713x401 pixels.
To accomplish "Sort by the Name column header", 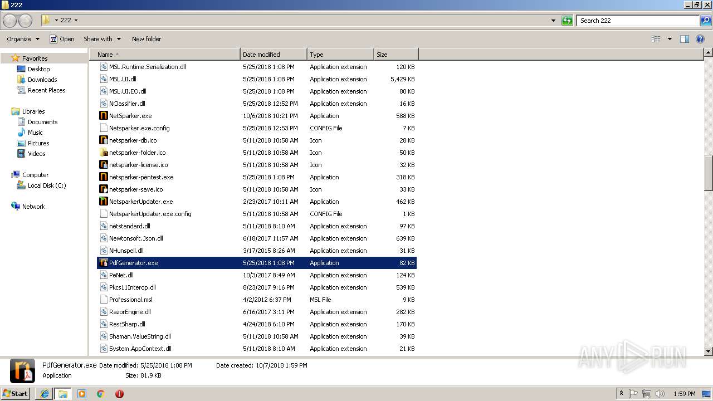I will click(165, 55).
